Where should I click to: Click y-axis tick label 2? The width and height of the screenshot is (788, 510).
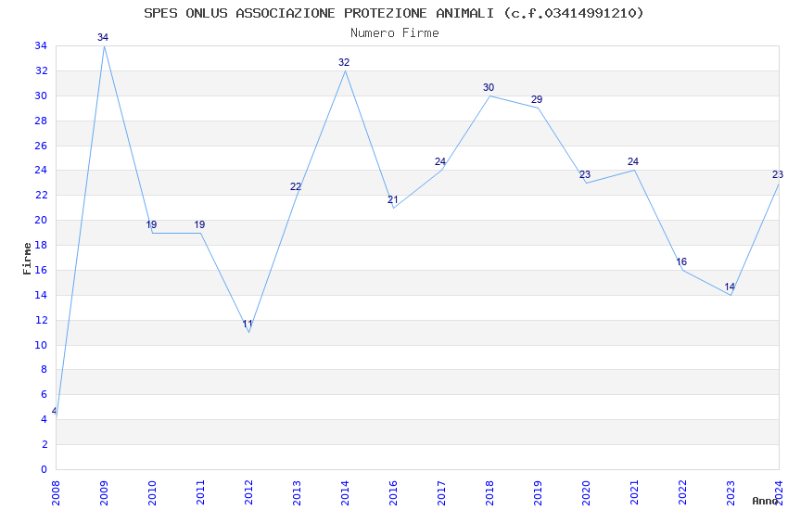point(44,444)
